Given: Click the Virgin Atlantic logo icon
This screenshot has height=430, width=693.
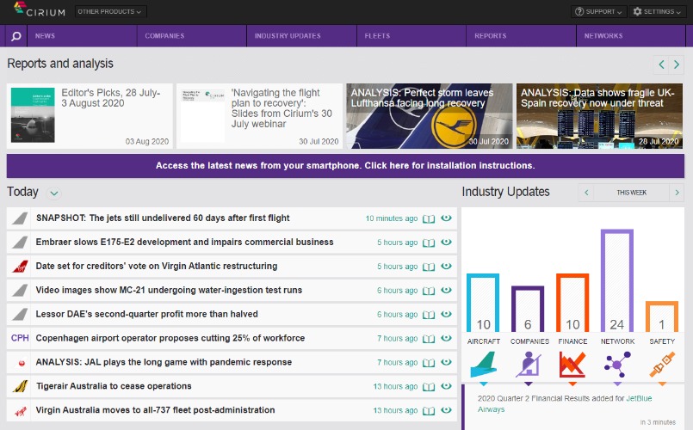Looking at the screenshot, I should 20,267.
